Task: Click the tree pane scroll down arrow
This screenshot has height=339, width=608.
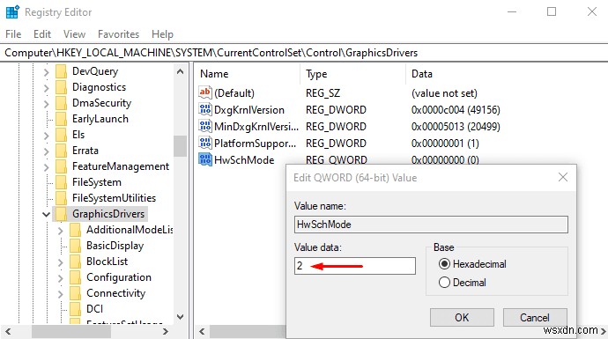Action: (180, 316)
